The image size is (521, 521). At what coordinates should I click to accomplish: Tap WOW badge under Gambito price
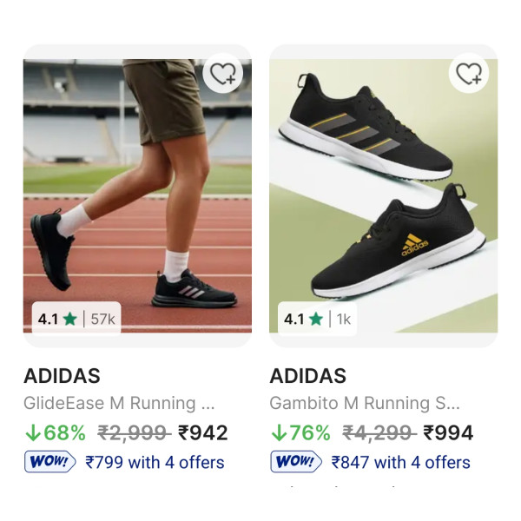[x=296, y=462]
